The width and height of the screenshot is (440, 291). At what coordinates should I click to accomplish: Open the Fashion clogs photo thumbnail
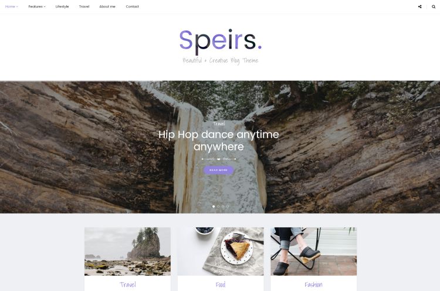[x=313, y=251]
